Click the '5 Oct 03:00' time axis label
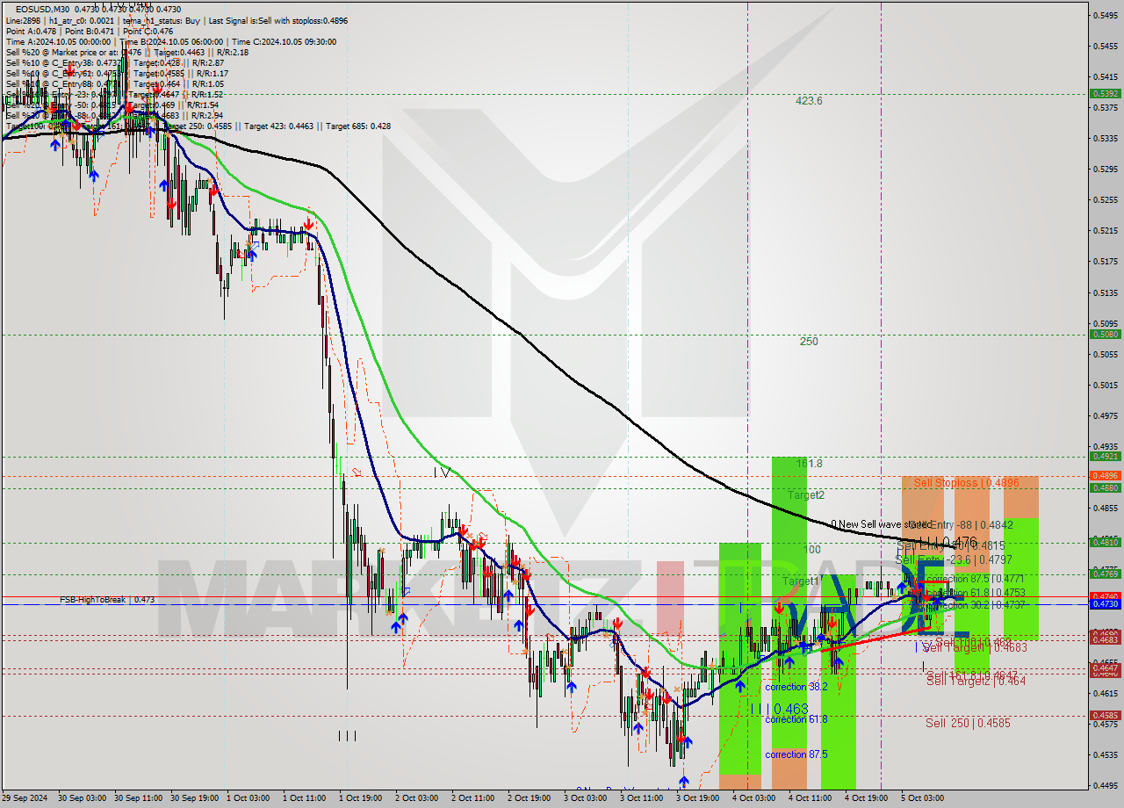1124x808 pixels. [x=923, y=798]
